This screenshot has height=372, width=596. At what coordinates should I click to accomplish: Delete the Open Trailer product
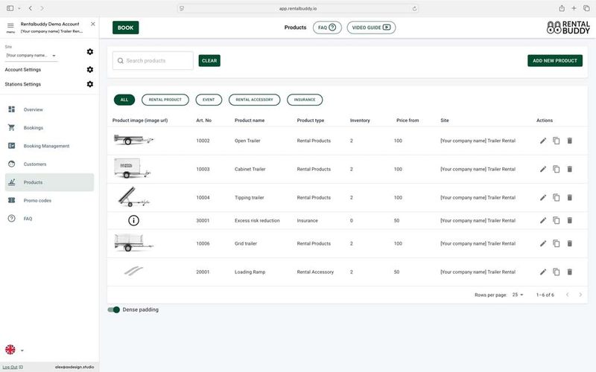point(569,141)
